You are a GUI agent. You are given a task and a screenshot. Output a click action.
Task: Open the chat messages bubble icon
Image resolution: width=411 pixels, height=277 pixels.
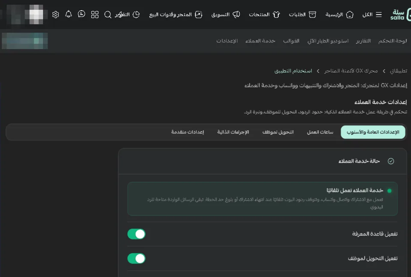(x=81, y=14)
